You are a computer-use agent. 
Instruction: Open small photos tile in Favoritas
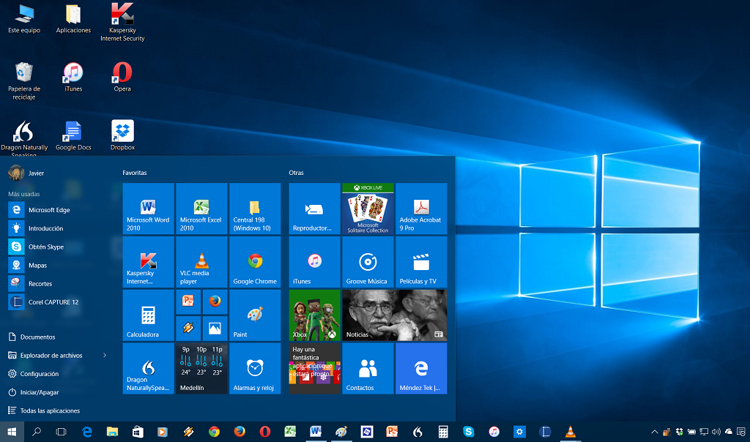(x=215, y=329)
